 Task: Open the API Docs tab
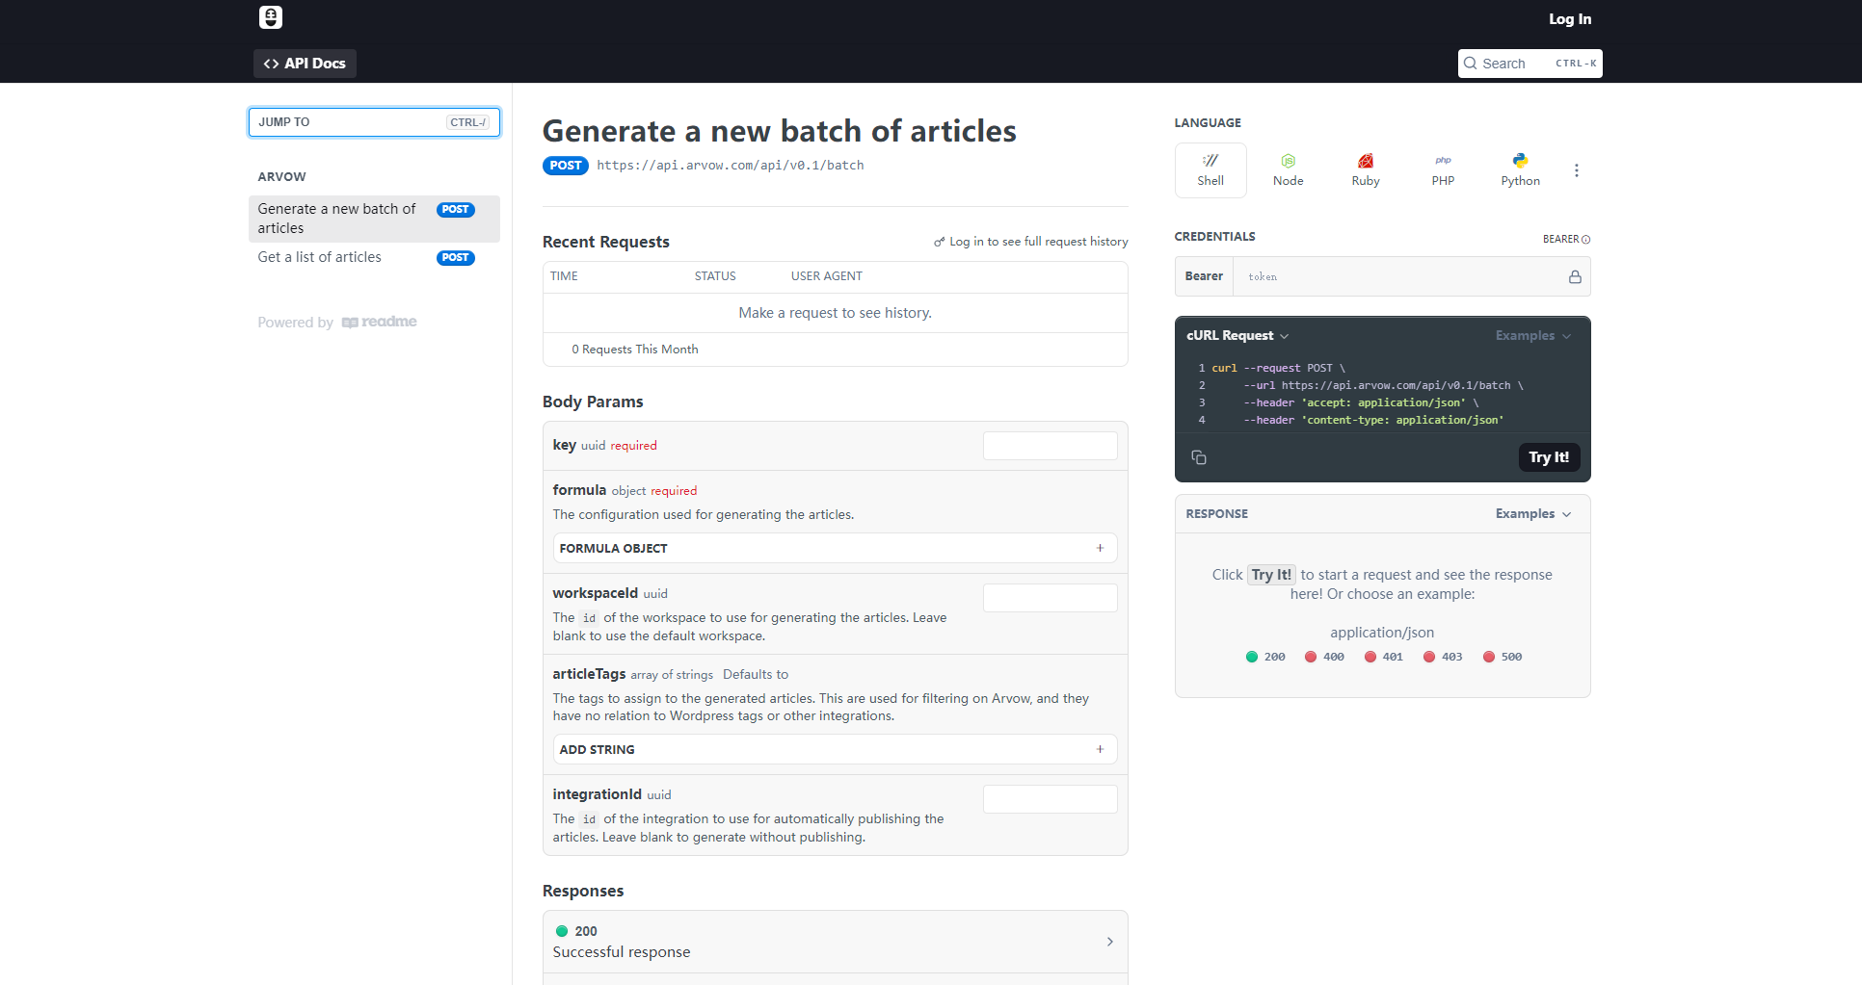[x=305, y=64]
